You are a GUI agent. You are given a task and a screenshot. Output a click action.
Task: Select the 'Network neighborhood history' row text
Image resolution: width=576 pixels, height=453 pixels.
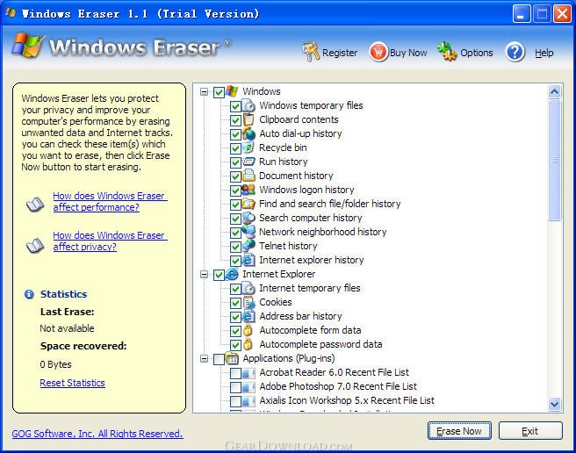pos(323,232)
